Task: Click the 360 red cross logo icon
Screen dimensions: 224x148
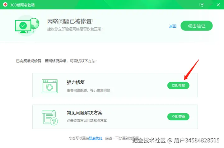Action: 5,5
